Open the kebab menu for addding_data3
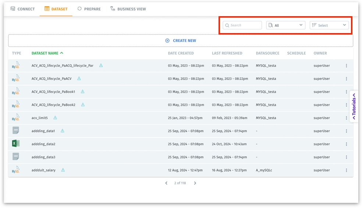 click(x=346, y=157)
